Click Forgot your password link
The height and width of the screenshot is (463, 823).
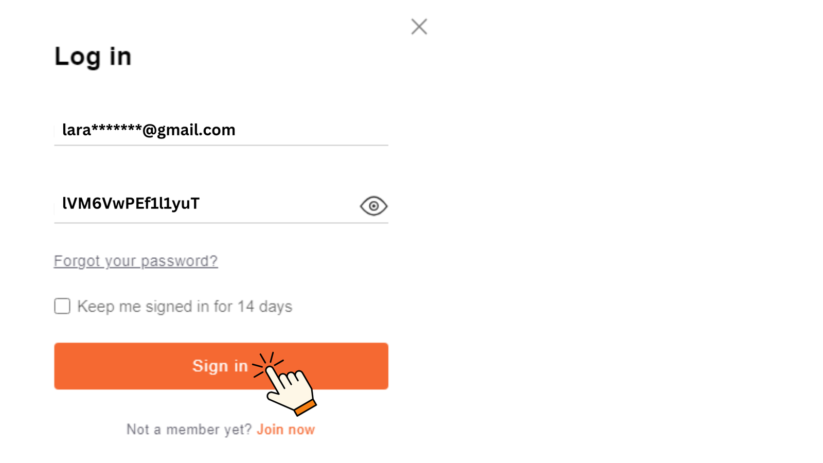[x=136, y=261]
